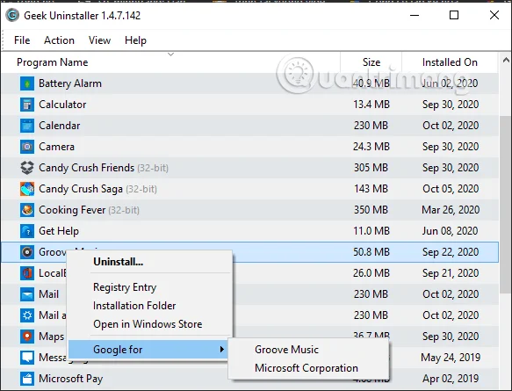Sort by Size column header
Screen dimensions: 512x391
tap(371, 62)
